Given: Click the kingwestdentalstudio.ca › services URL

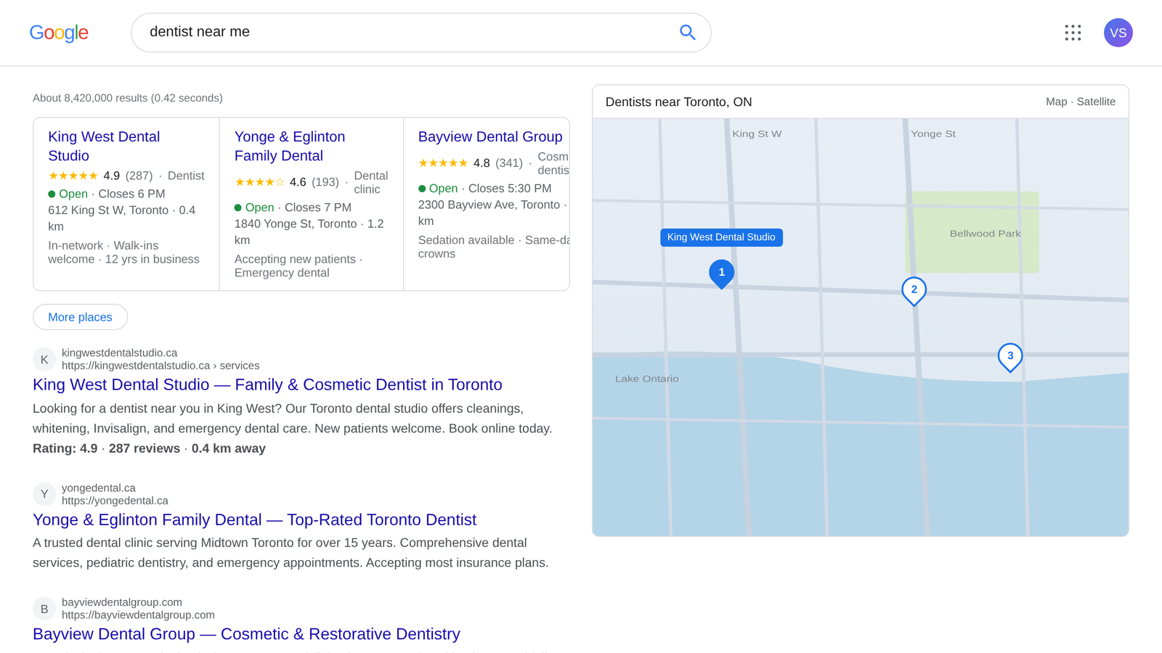Looking at the screenshot, I should tap(161, 366).
